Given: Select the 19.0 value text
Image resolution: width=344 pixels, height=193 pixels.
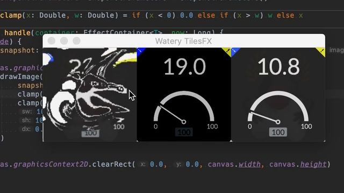Looking at the screenshot, I should (x=185, y=66).
